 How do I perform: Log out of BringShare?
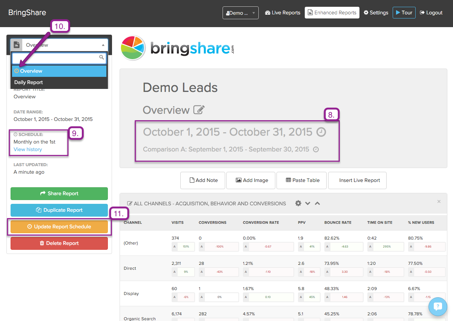(x=431, y=13)
